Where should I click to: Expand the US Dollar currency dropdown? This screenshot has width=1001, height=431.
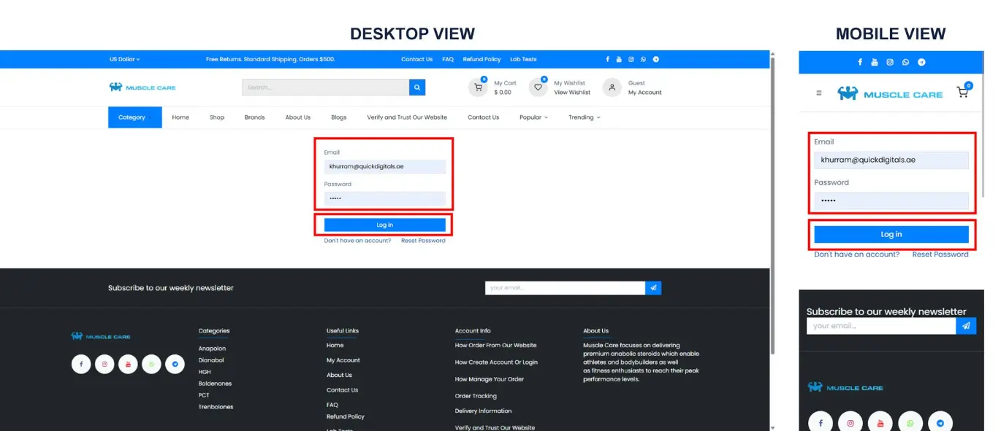[124, 59]
